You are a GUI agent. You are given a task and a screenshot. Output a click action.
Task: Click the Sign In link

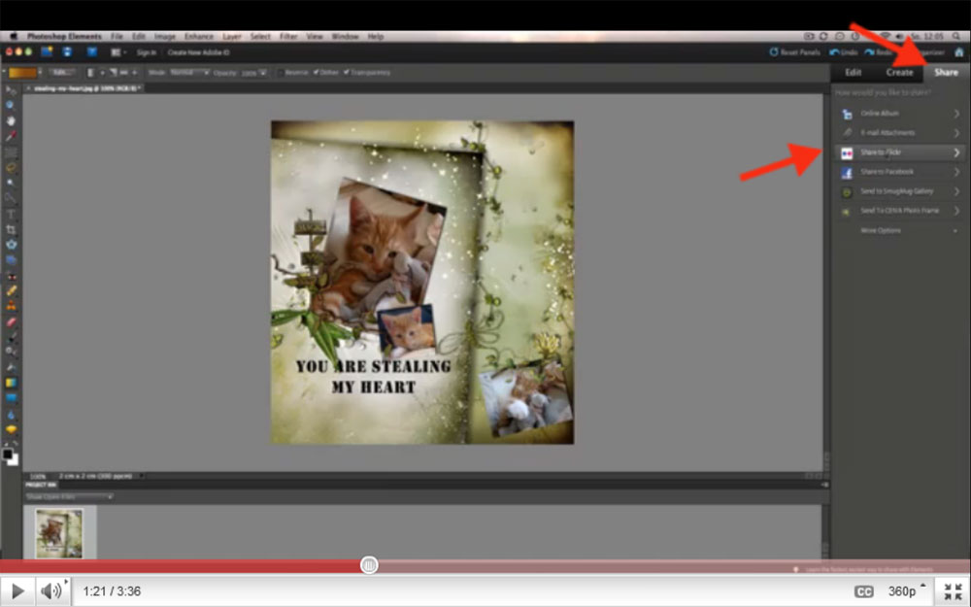click(x=147, y=52)
